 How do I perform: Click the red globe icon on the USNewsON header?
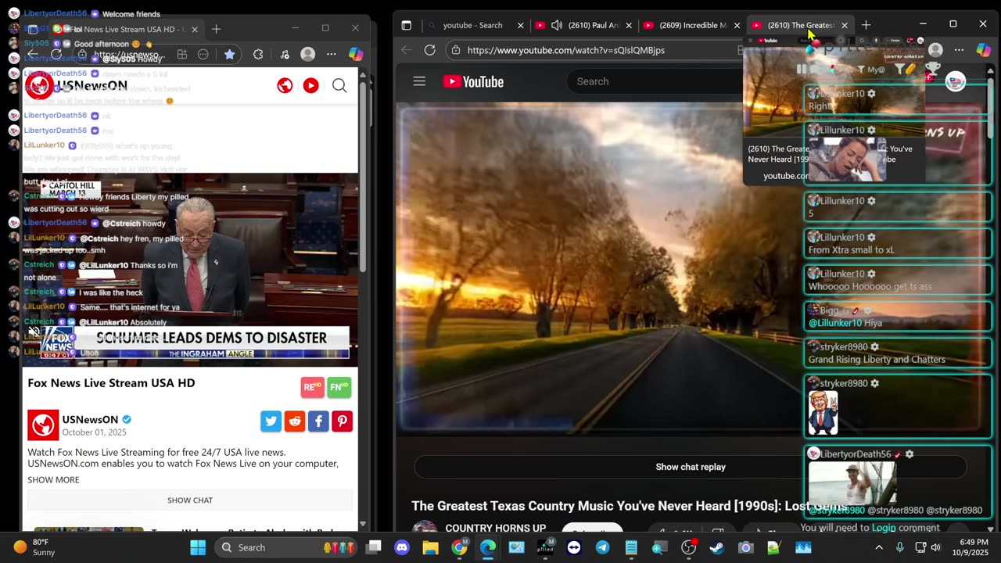coord(285,85)
